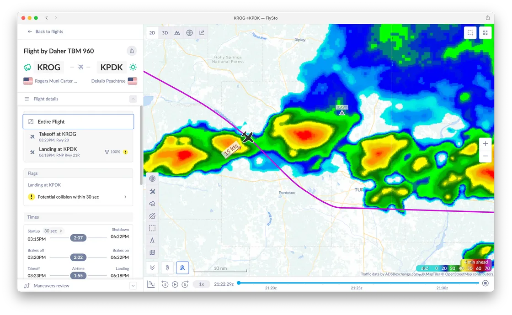Viewport: 512px width, 315px height.
Task: Skip forward 5 seconds in playback
Action: click(185, 284)
